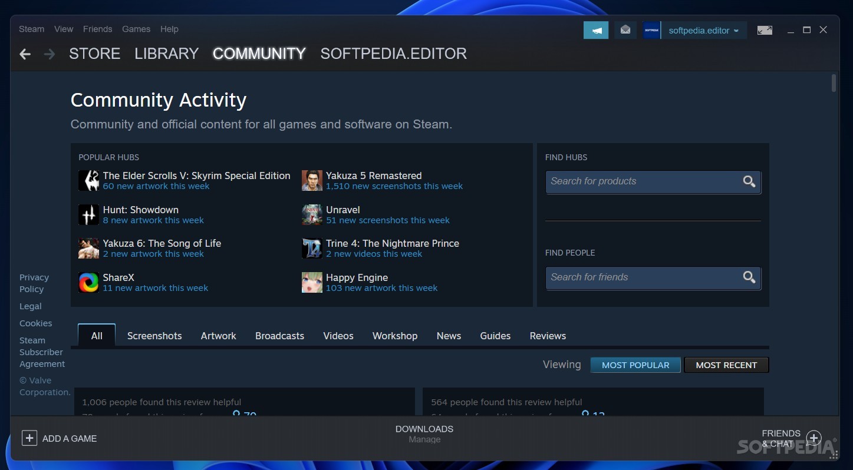Select the Broadcasts tab

279,336
